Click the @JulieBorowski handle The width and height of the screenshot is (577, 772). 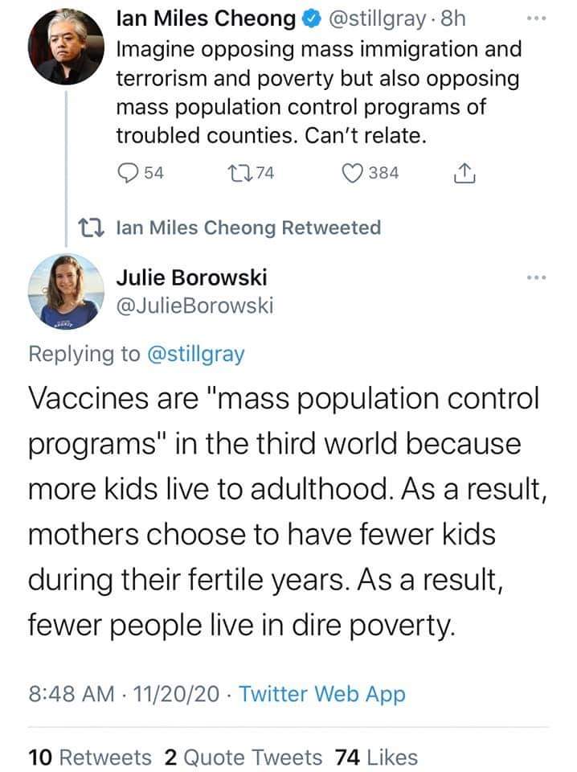coord(194,306)
